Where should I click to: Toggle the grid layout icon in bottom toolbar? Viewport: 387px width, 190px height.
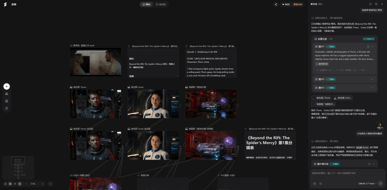coord(19,184)
